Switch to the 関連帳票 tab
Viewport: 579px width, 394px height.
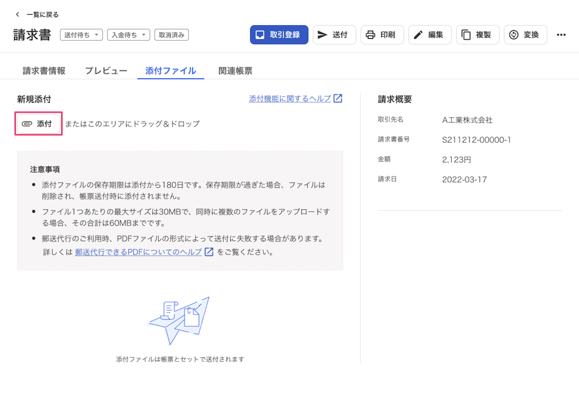(x=235, y=71)
